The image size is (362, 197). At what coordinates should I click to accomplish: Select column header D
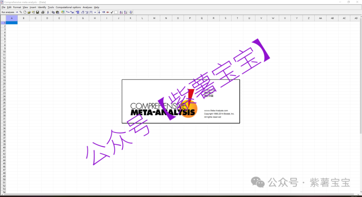pos(47,18)
